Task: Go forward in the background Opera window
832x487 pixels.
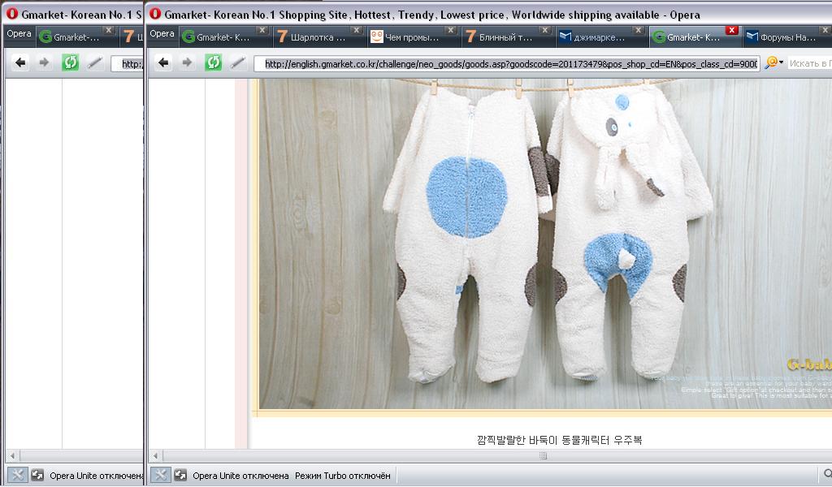Action: (45, 63)
